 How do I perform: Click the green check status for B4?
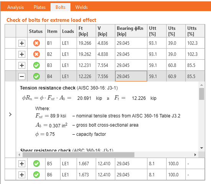[x=36, y=77]
